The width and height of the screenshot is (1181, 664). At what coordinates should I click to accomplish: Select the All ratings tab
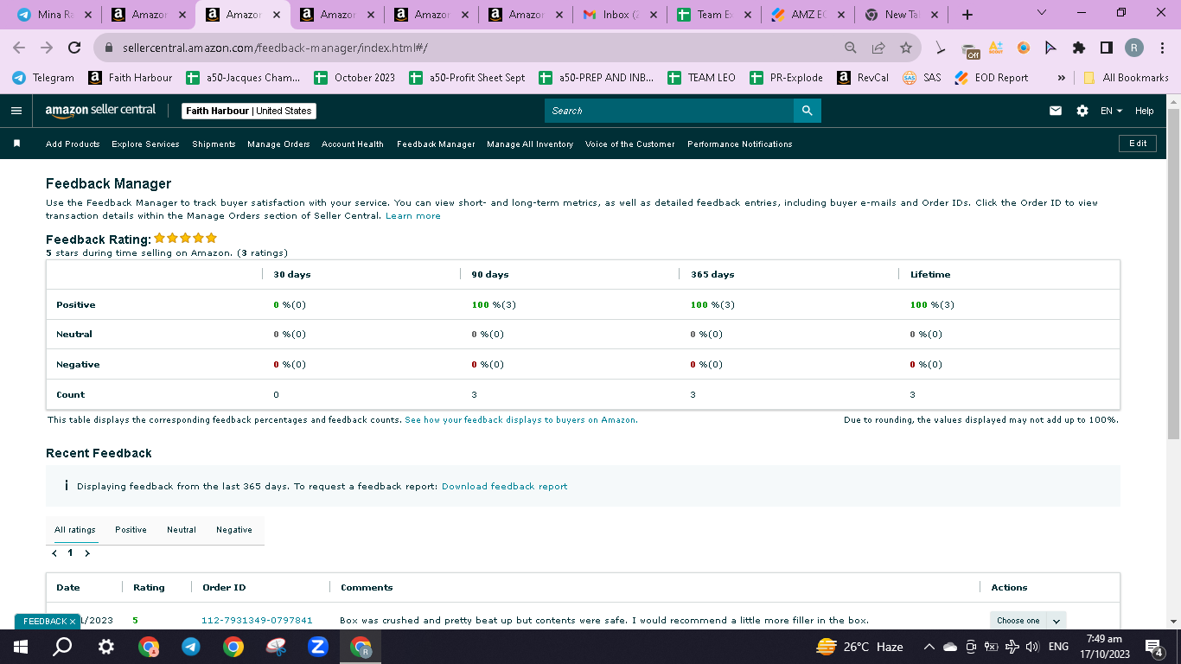tap(75, 530)
